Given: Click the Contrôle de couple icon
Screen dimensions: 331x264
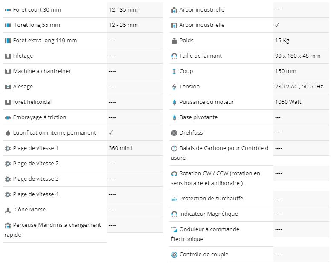Looking at the screenshot, I should (174, 255).
